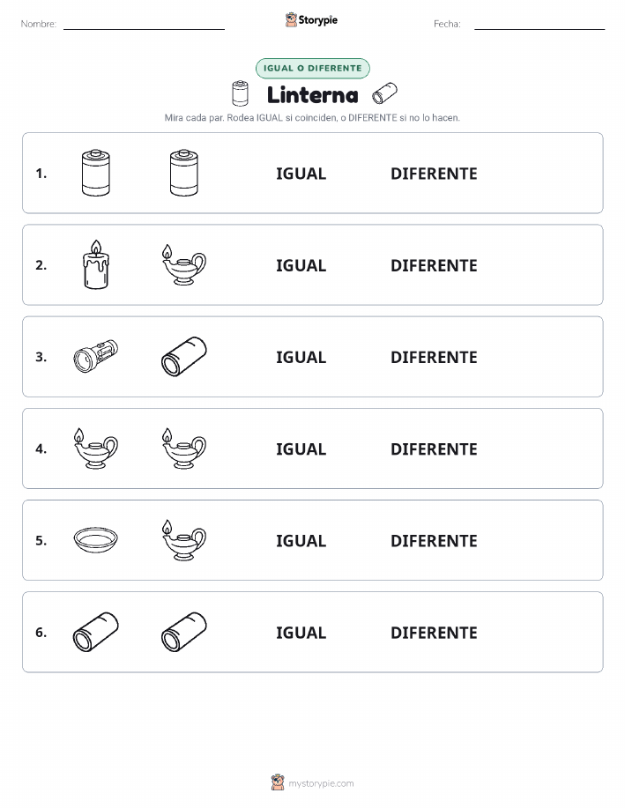This screenshot has height=808, width=625.
Task: Select DIFERENTE in row 5
Action: [x=434, y=540]
